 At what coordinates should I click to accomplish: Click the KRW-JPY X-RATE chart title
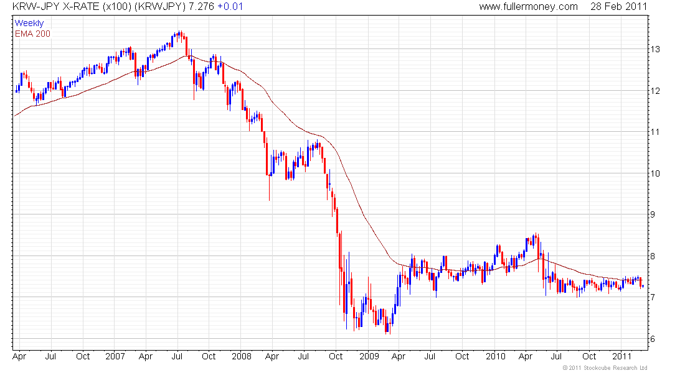coord(99,7)
